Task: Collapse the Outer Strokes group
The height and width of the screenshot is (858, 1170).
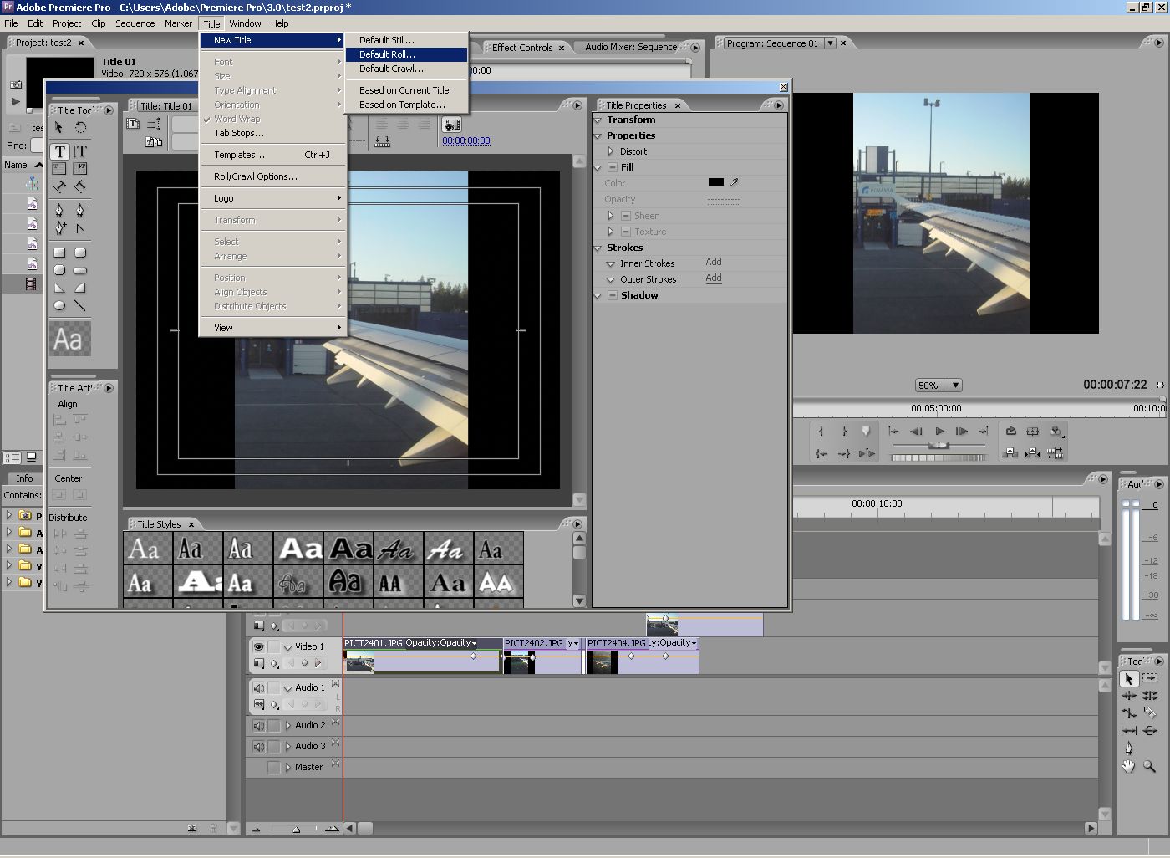Action: tap(611, 280)
